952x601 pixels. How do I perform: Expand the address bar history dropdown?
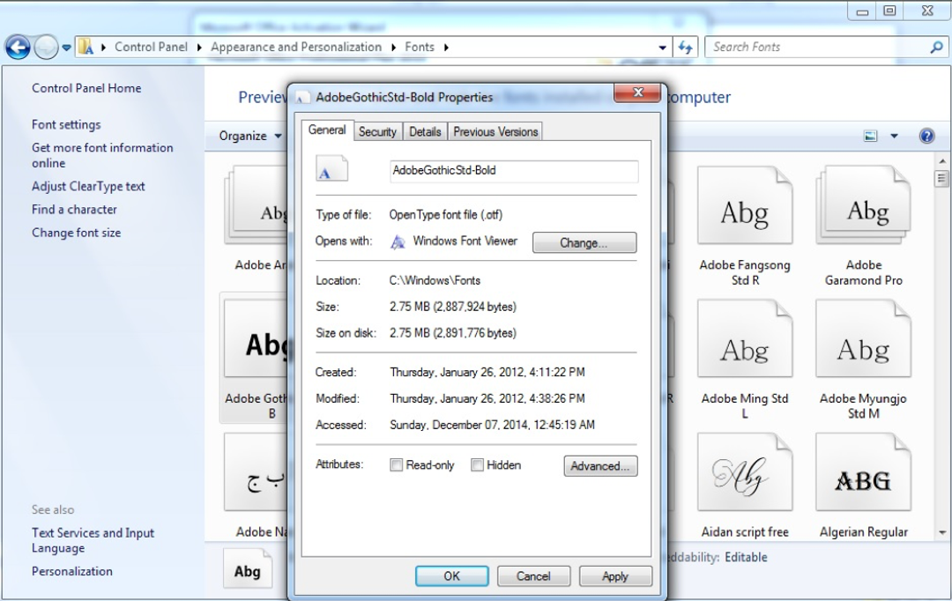point(662,47)
